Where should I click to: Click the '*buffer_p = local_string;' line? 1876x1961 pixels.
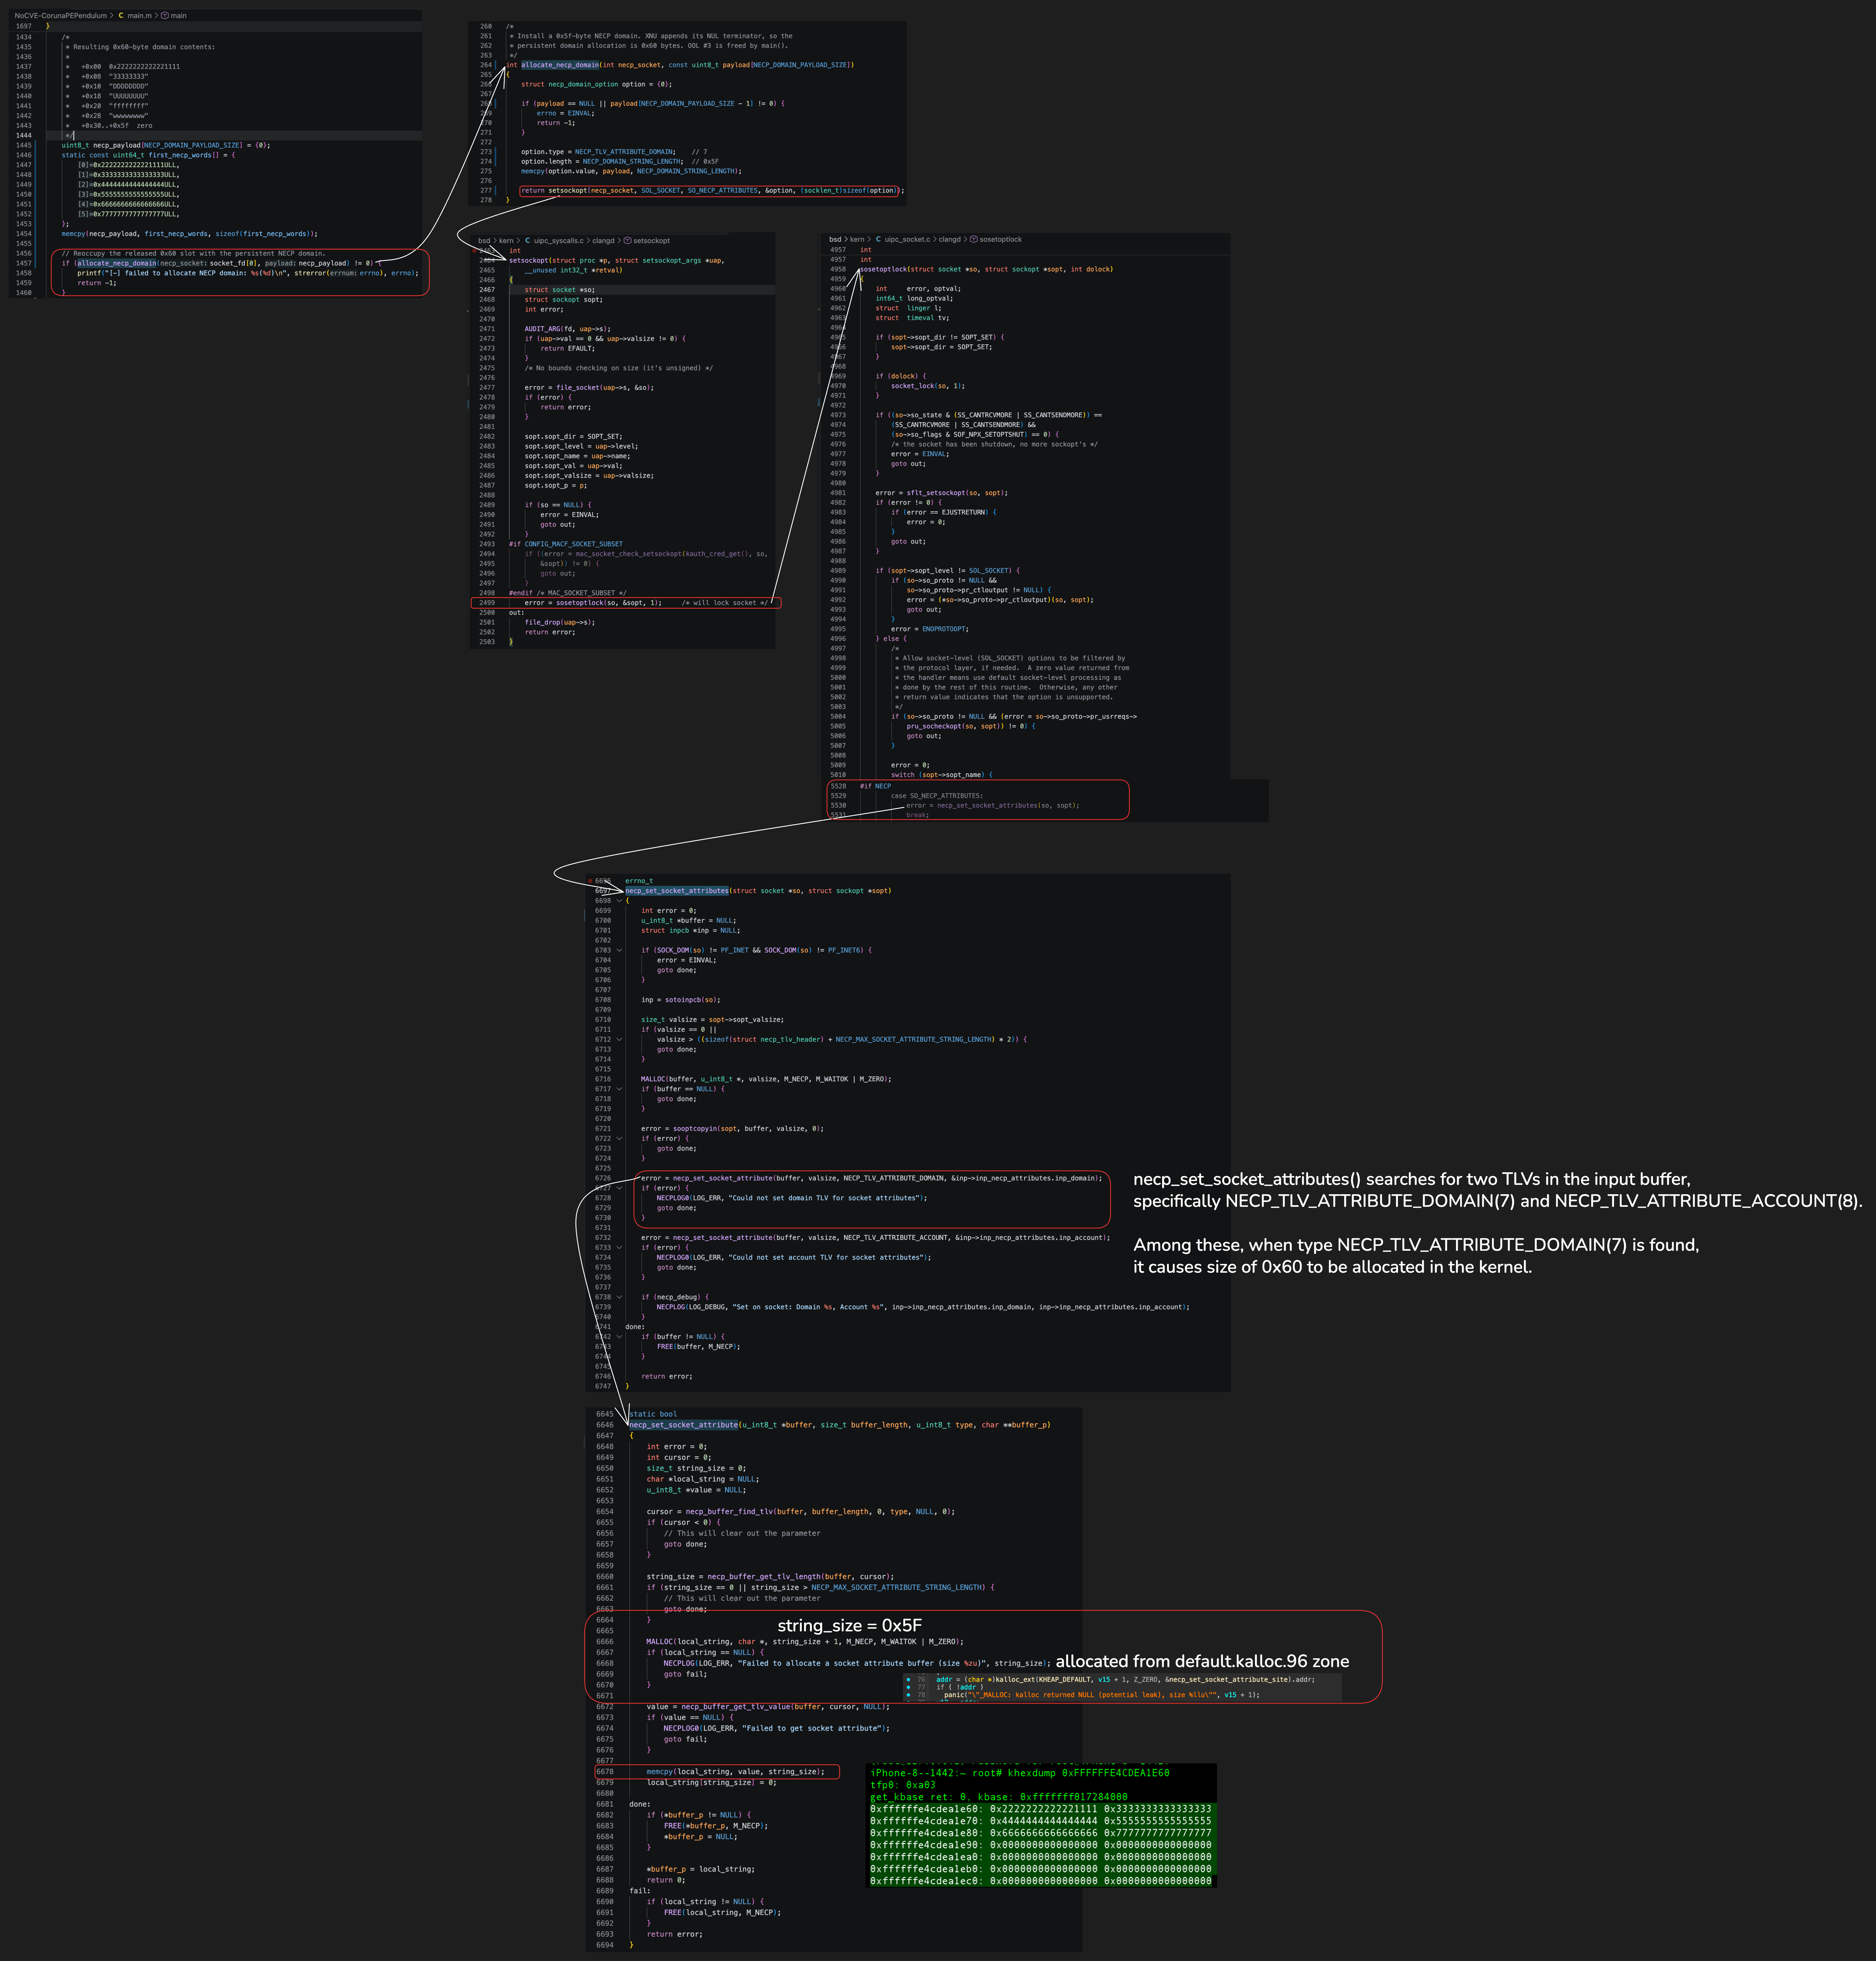coord(701,1869)
